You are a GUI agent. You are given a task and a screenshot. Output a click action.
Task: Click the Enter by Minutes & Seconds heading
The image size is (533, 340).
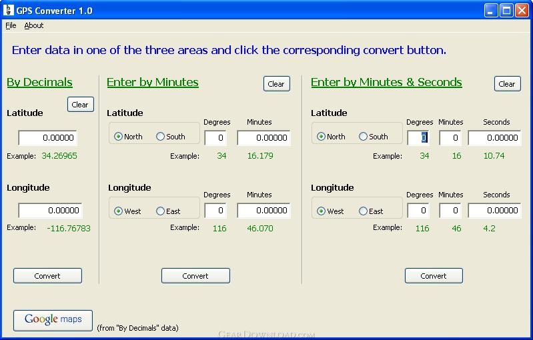tap(386, 82)
